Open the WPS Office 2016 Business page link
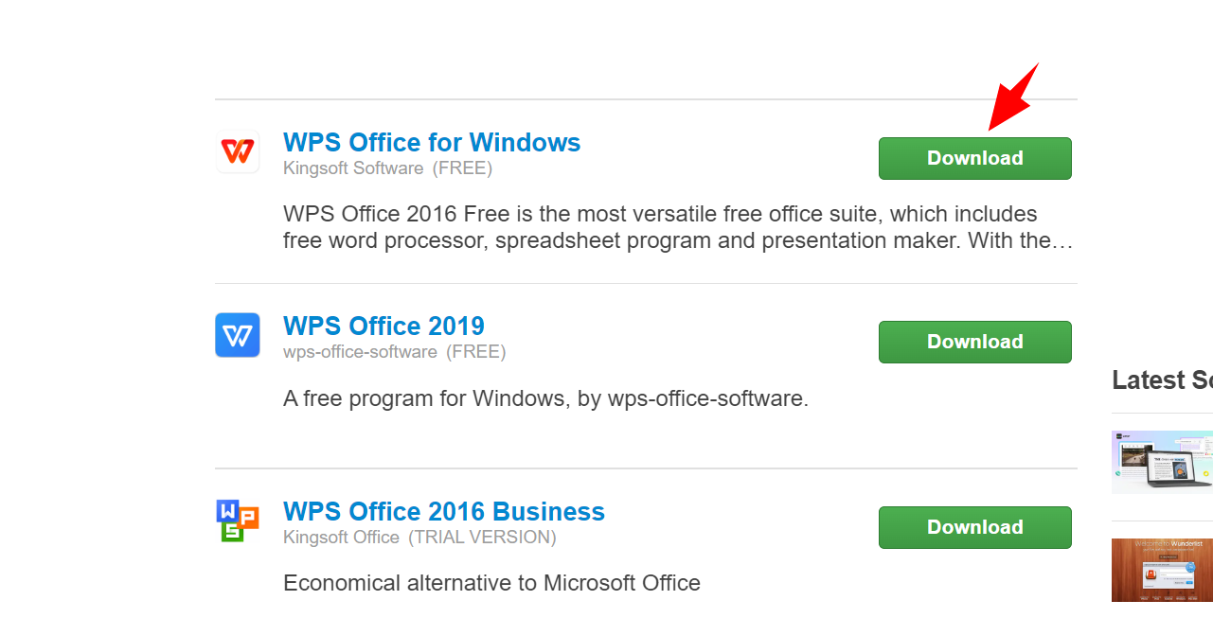This screenshot has width=1213, height=618. [443, 511]
